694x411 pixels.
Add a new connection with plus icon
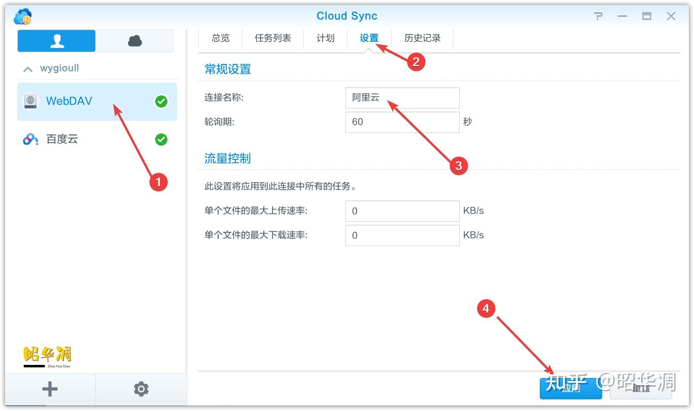(x=50, y=389)
